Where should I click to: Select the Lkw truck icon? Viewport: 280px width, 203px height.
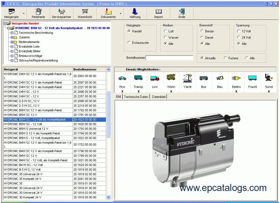click(x=155, y=78)
